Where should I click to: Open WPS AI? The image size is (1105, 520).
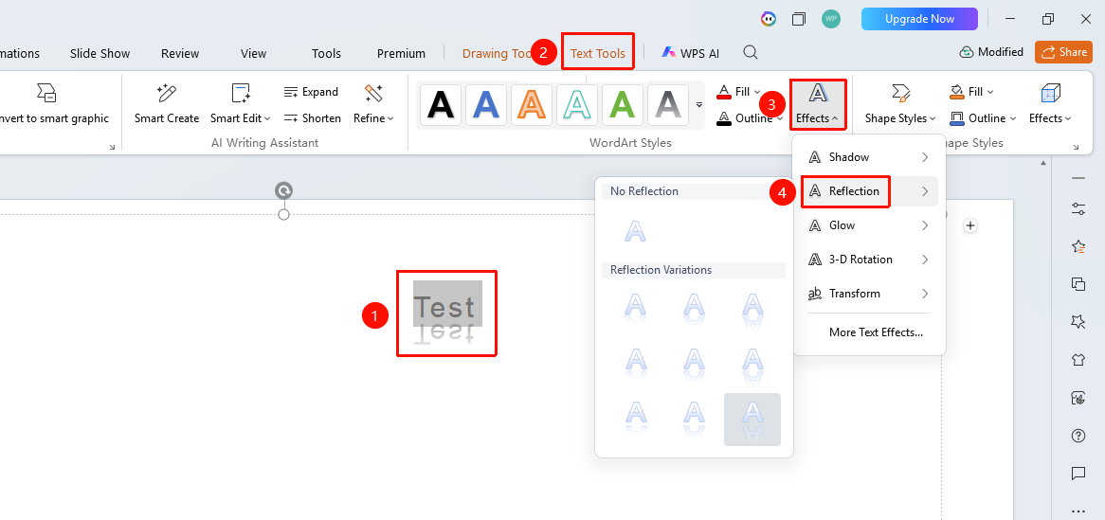690,53
